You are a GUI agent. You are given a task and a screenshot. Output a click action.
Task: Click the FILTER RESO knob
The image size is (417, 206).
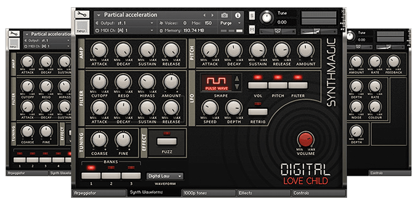click(x=124, y=81)
